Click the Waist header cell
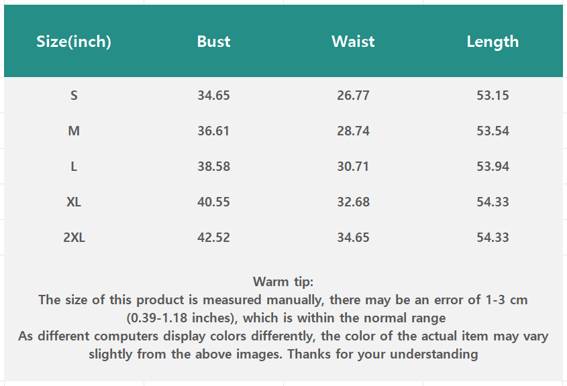The image size is (567, 386). pos(353,42)
